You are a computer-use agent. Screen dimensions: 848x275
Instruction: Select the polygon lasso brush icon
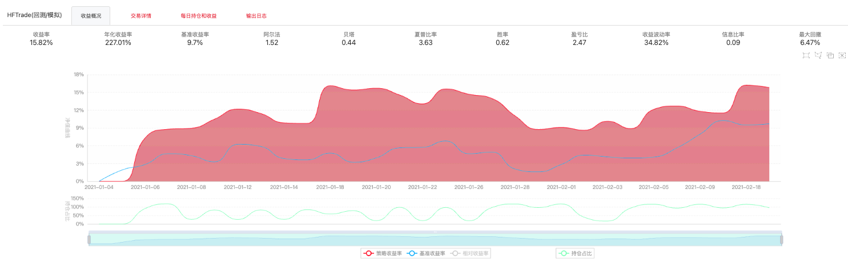(818, 55)
